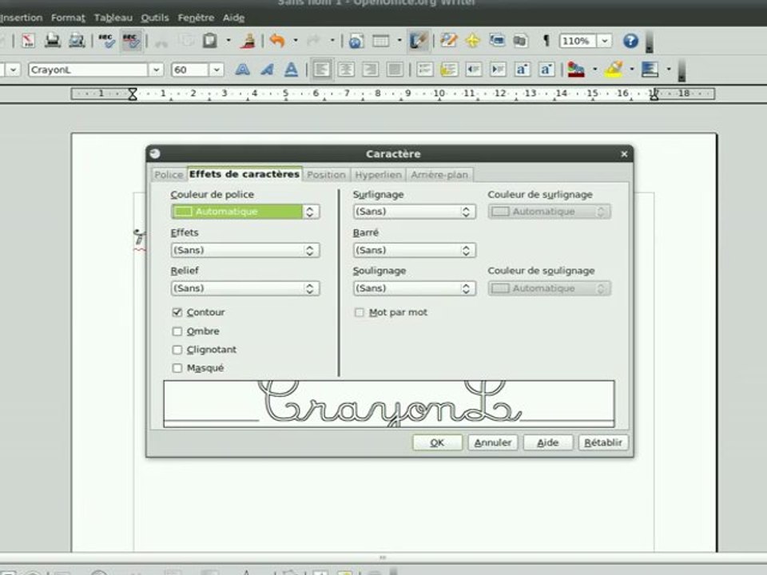Click the Justified alignment icon
This screenshot has width=767, height=575.
[x=395, y=69]
